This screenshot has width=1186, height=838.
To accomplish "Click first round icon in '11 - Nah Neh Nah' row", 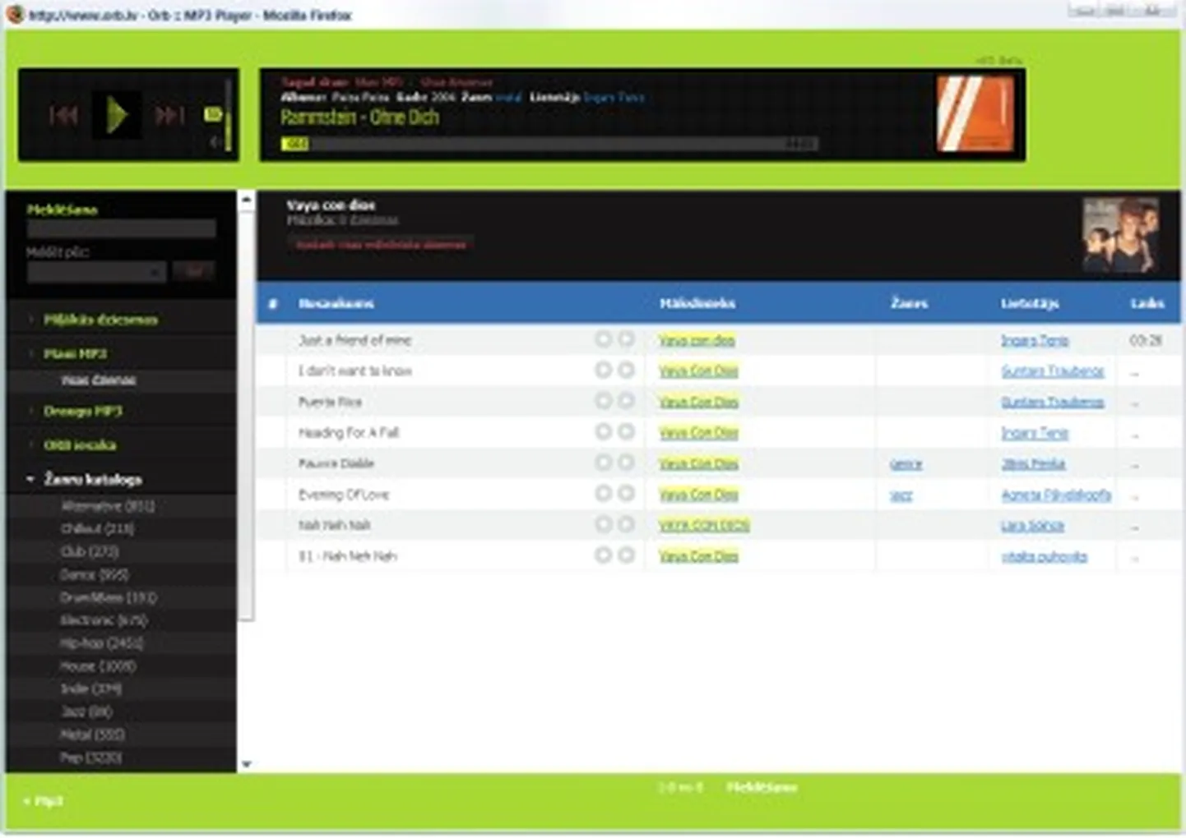I will tap(603, 555).
